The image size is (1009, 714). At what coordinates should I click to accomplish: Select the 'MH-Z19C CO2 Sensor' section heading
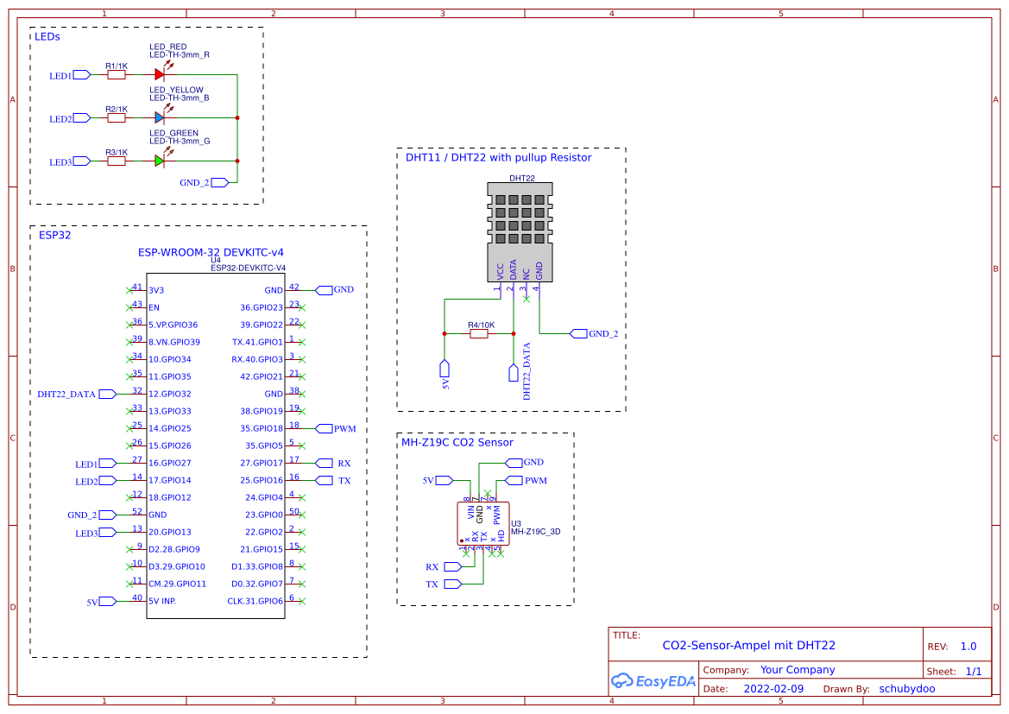457,442
